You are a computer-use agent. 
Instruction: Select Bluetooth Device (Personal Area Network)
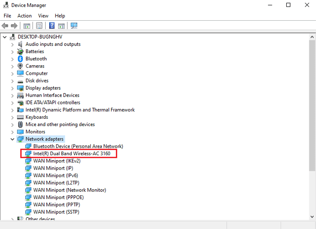pos(78,147)
